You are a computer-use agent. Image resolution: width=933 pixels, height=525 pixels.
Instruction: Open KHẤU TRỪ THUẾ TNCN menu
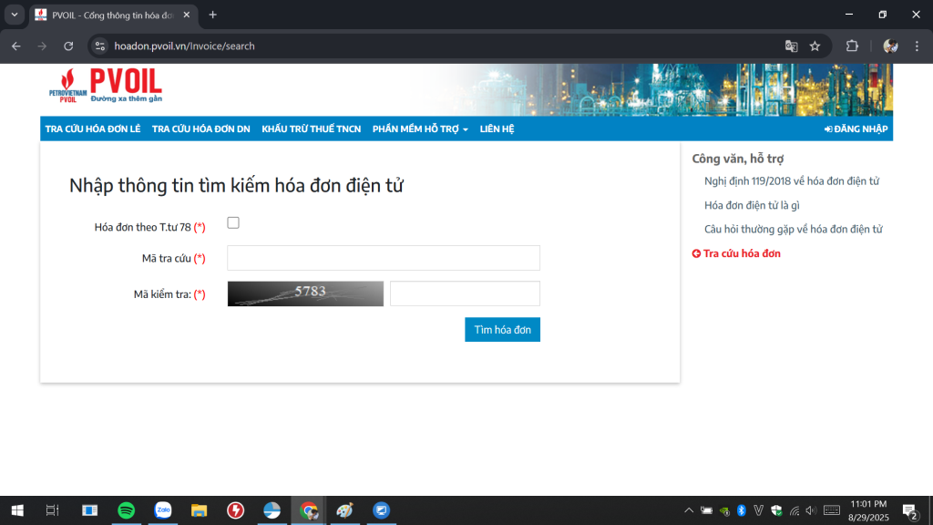(312, 129)
